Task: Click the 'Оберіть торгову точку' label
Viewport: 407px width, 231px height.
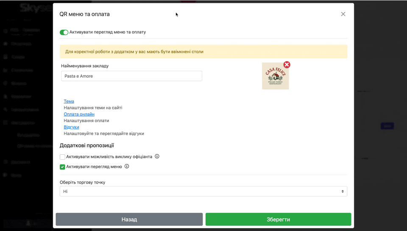Action: click(82, 182)
